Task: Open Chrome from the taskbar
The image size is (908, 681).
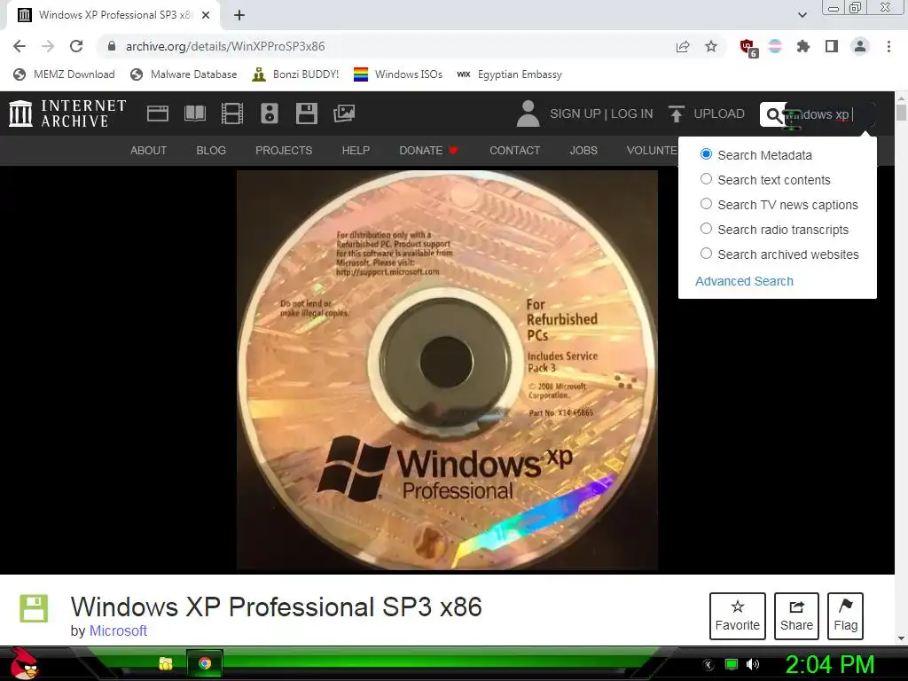Action: (x=205, y=663)
